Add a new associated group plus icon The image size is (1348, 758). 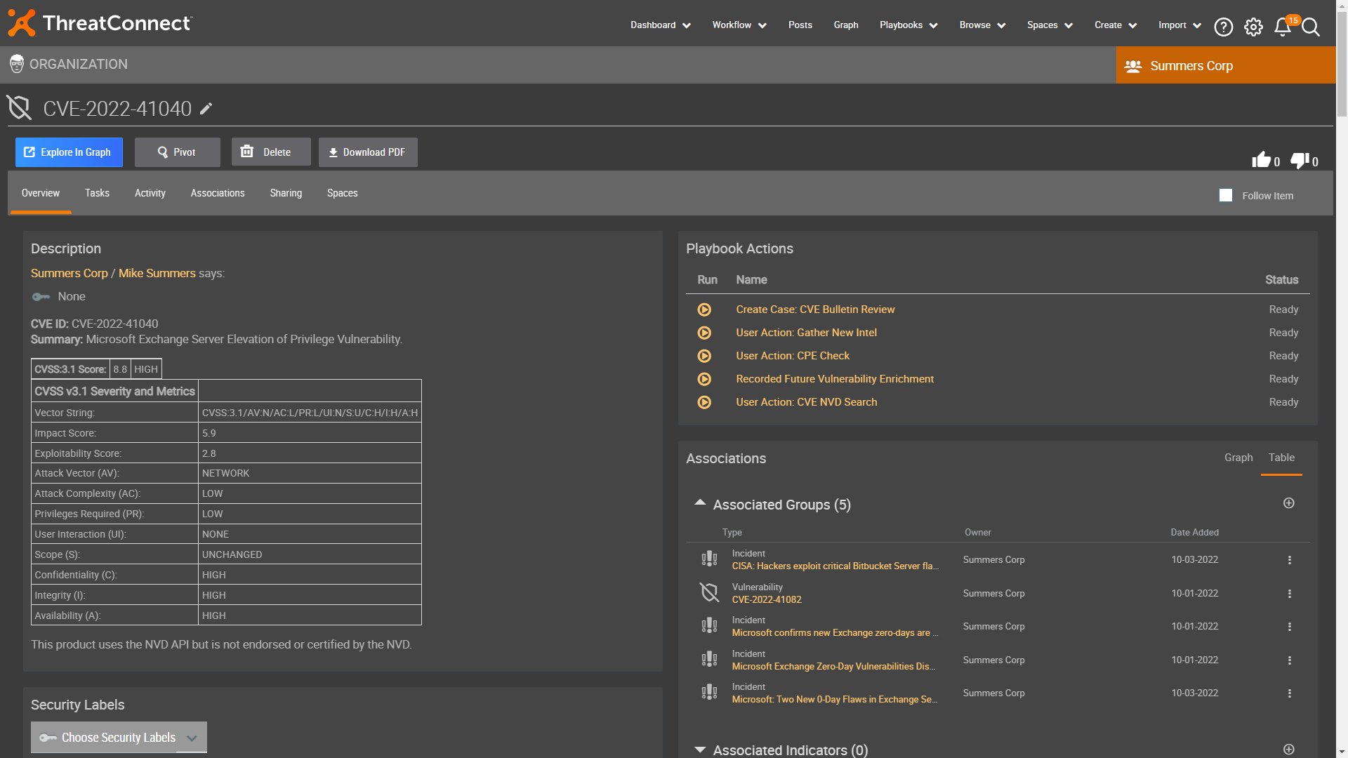[x=1289, y=503]
